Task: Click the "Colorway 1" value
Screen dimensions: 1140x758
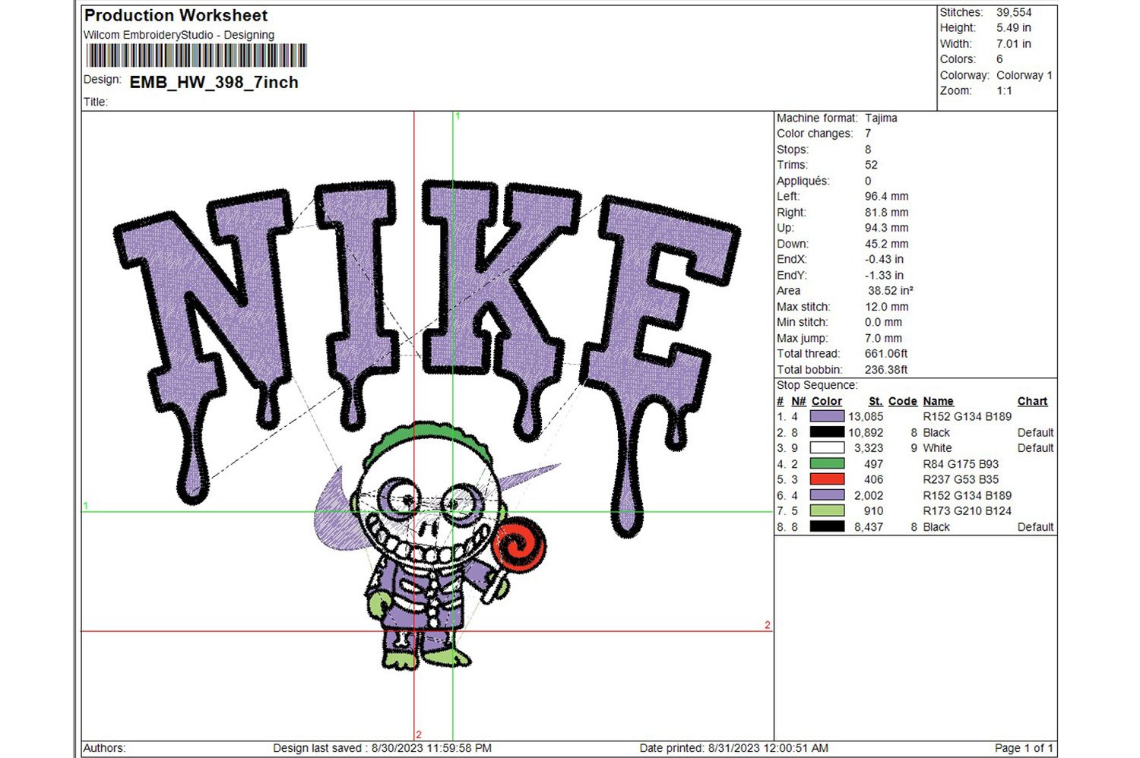Action: coord(1024,75)
